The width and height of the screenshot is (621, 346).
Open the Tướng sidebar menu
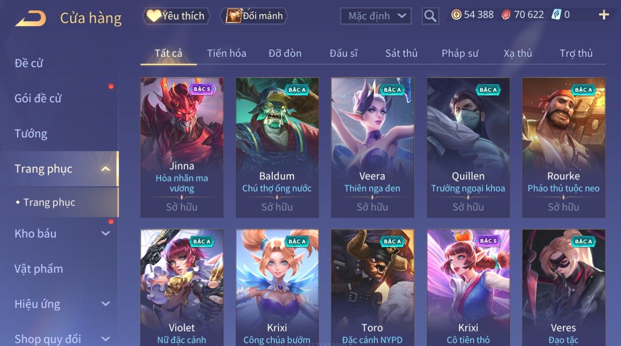pyautogui.click(x=31, y=134)
